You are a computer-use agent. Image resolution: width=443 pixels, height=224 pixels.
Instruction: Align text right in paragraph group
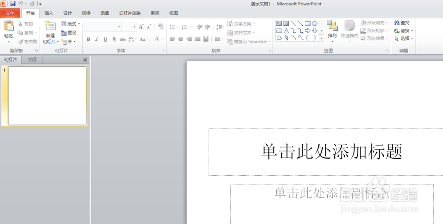coord(189,39)
